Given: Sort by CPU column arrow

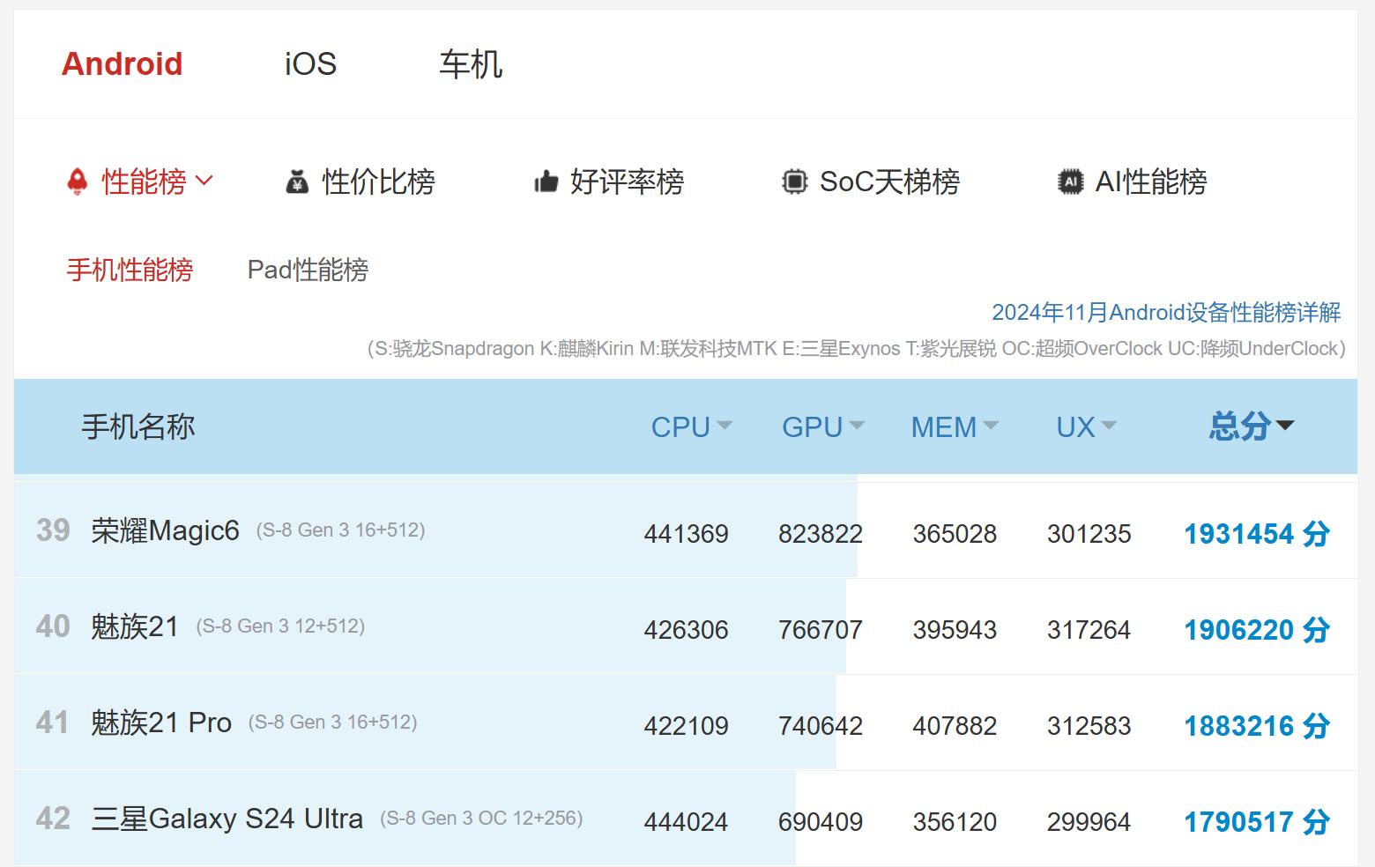Looking at the screenshot, I should [725, 426].
